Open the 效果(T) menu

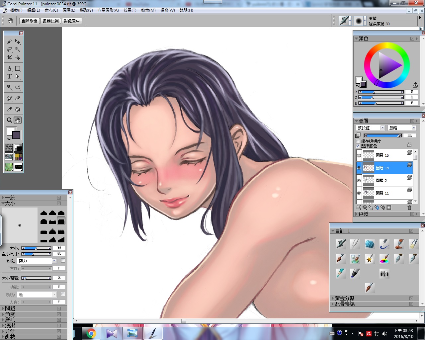click(130, 10)
